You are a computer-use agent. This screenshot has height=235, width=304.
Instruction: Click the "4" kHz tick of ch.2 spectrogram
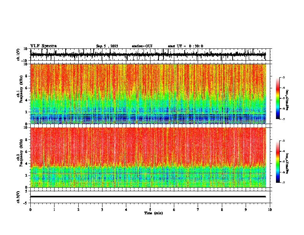[26, 164]
